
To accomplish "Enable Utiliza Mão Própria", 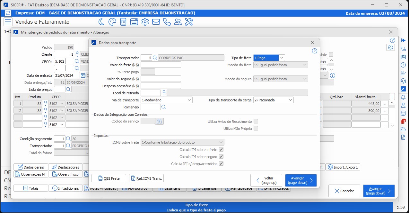I will pyautogui.click(x=256, y=128).
